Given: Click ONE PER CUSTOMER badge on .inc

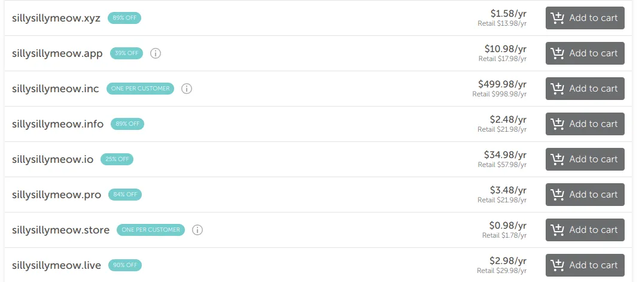Looking at the screenshot, I should pos(141,89).
